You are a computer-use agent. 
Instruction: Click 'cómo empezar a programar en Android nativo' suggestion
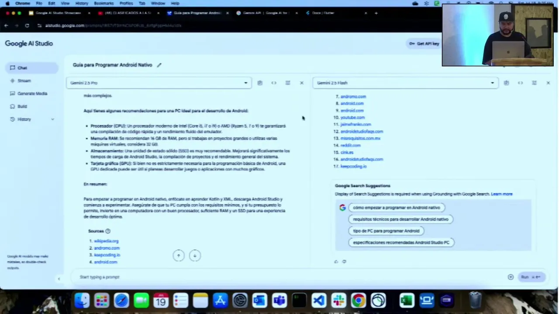397,208
